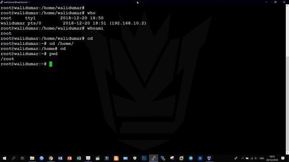Click the 'whoami' command text
This screenshot has width=289, height=162.
tap(95, 28)
